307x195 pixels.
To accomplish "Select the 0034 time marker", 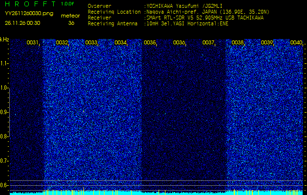I will tap(121, 42).
